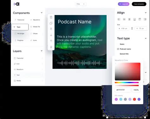Add a Transcript component
150x119 pixels.
coord(20,20)
